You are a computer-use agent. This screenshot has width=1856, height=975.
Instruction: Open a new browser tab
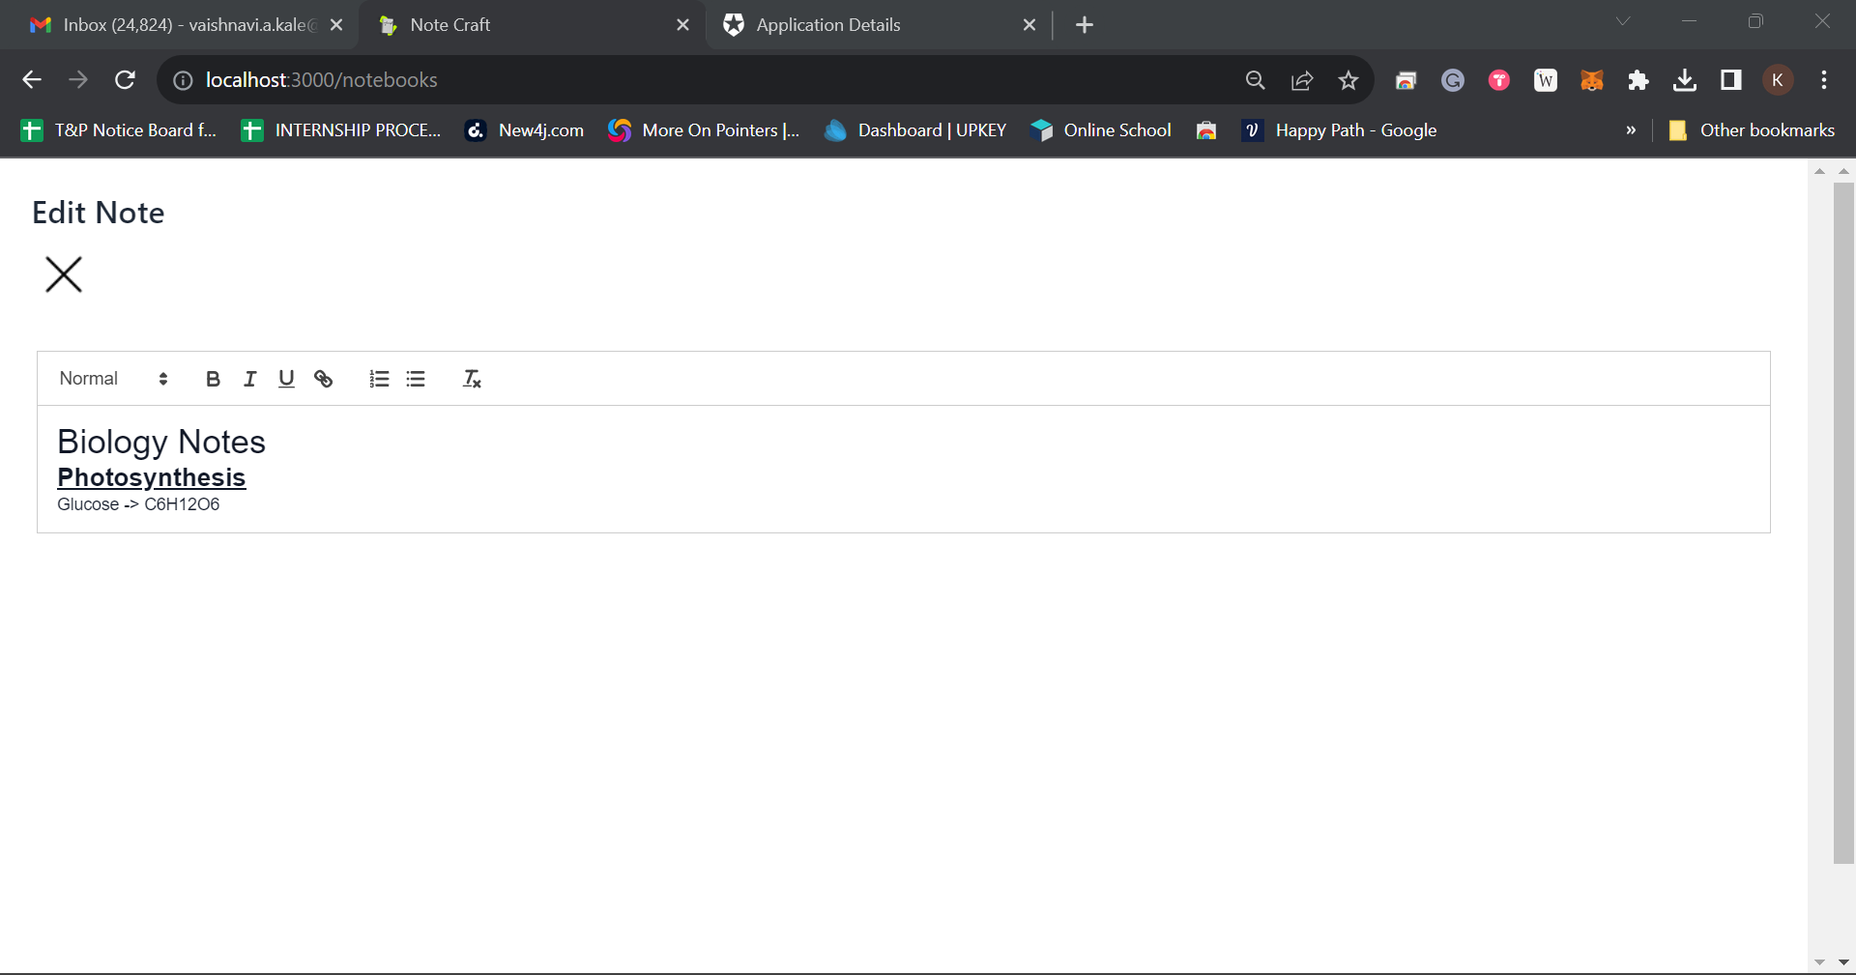coord(1085,25)
